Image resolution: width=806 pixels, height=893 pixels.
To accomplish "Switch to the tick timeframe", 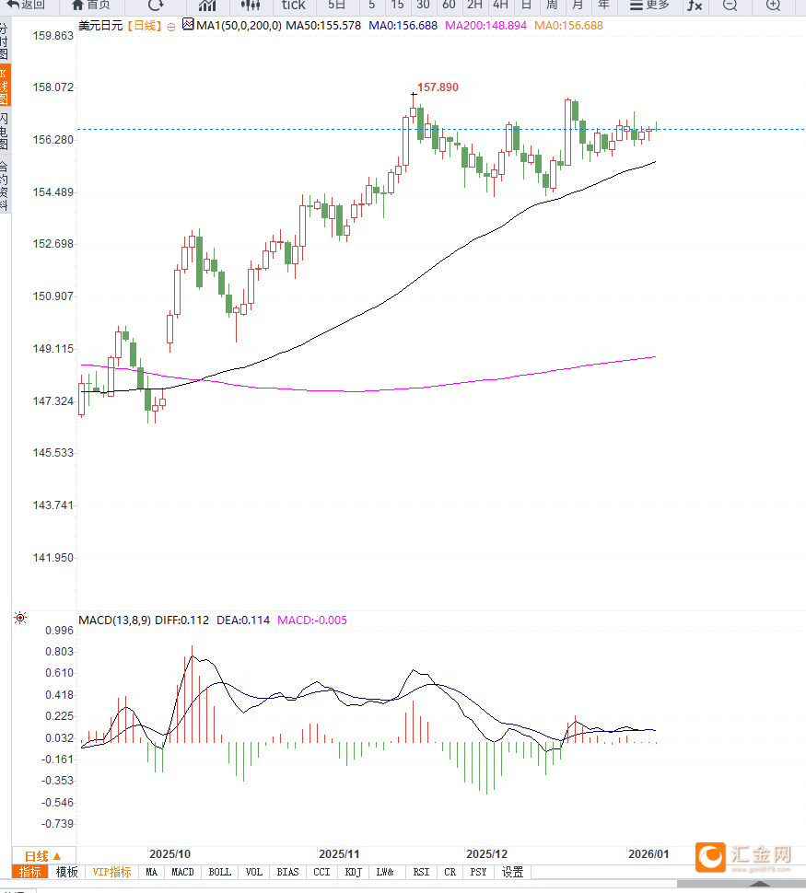I will [293, 5].
